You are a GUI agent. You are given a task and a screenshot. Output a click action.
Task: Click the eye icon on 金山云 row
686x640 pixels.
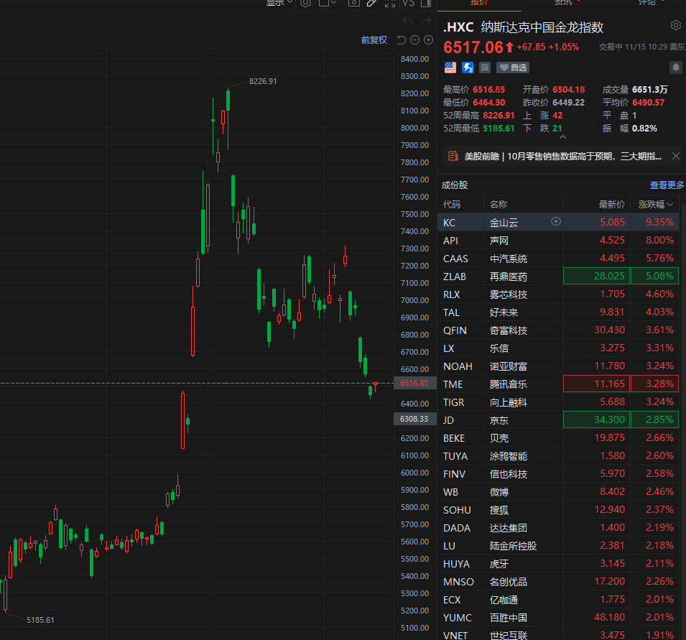pos(556,221)
